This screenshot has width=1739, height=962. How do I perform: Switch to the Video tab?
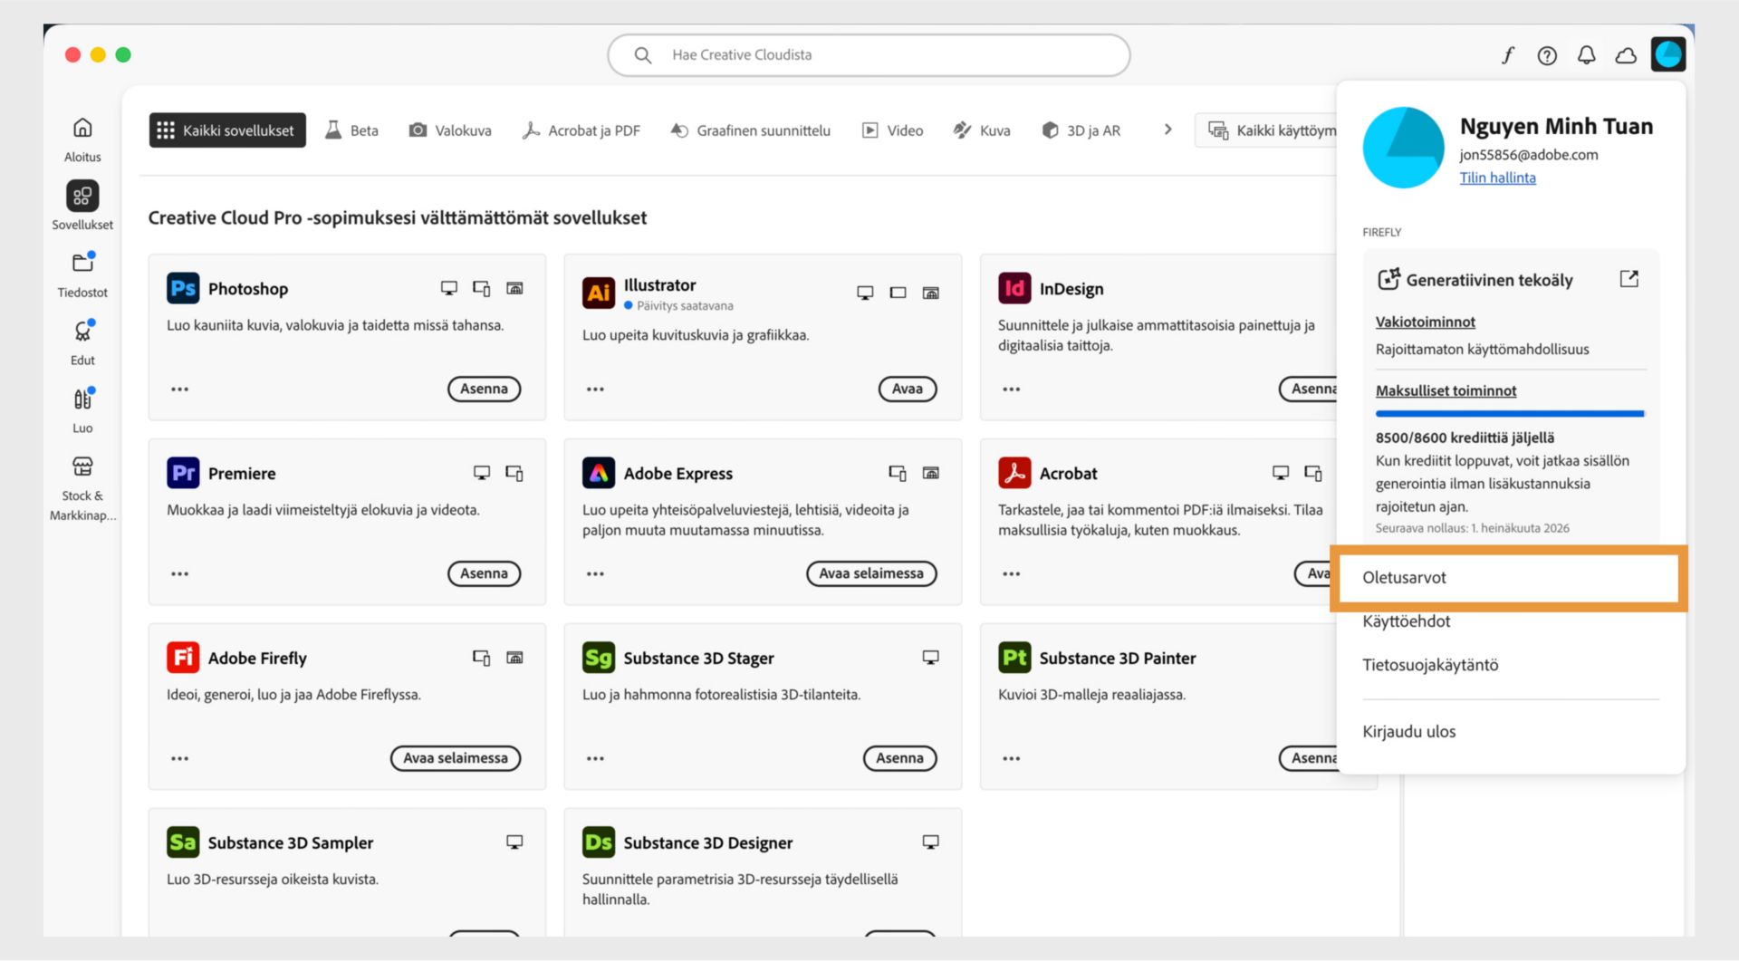(x=893, y=130)
